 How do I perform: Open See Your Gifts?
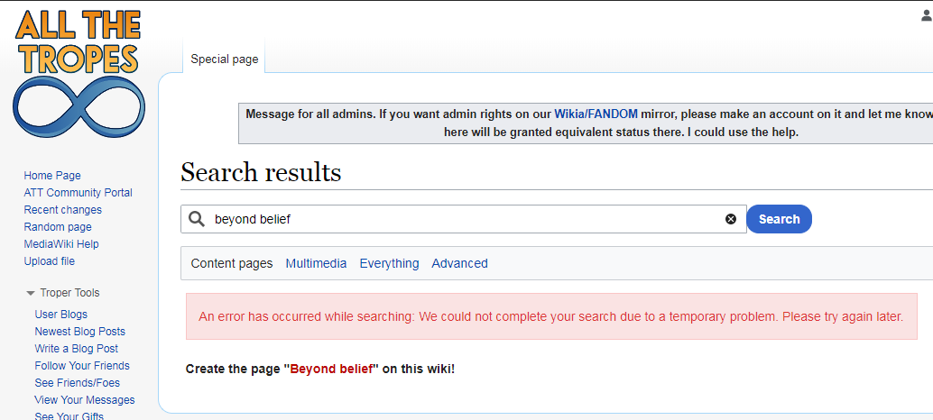pos(69,416)
